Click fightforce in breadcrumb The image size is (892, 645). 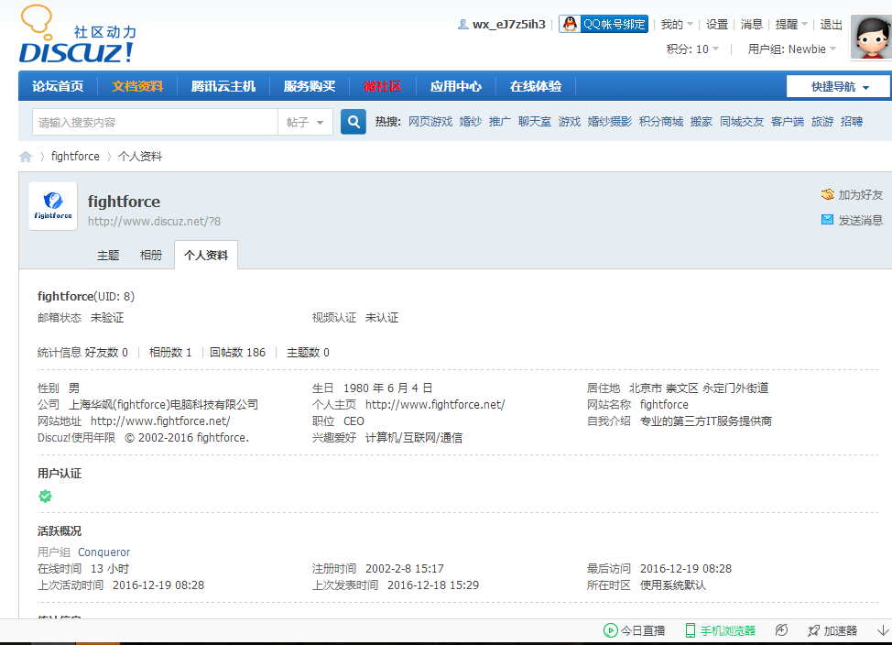pyautogui.click(x=75, y=156)
